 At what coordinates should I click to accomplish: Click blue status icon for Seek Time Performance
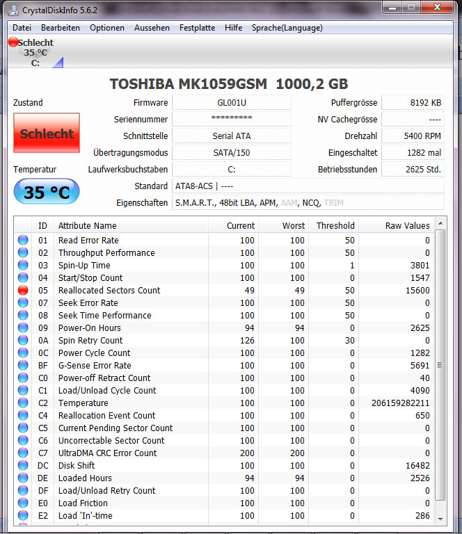pyautogui.click(x=23, y=316)
